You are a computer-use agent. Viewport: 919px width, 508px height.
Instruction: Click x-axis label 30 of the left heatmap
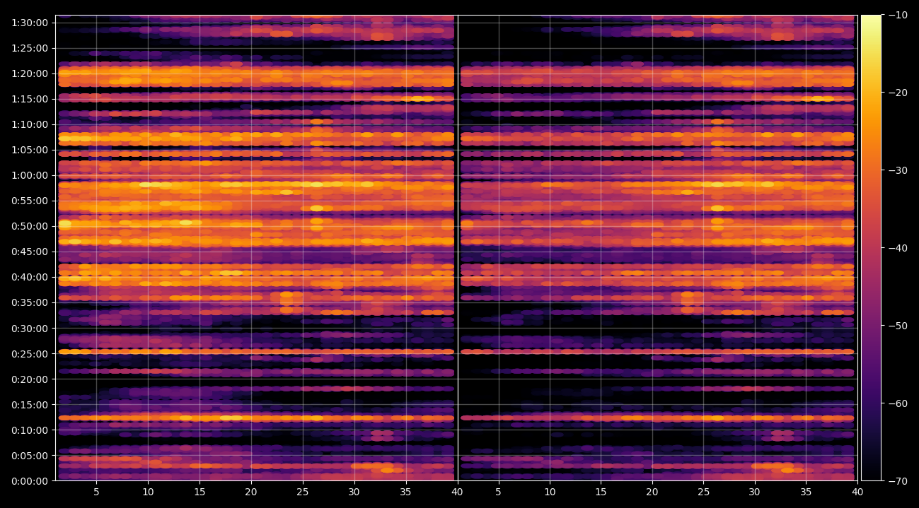[354, 492]
